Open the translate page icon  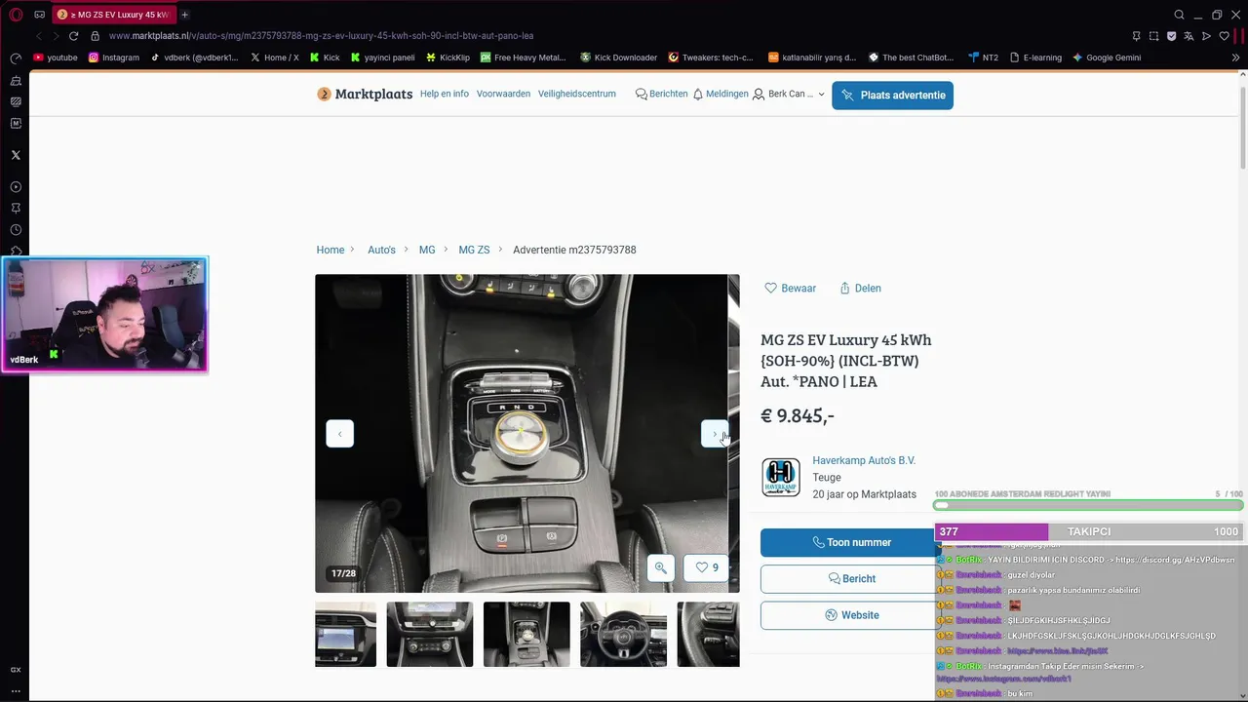tap(1189, 36)
